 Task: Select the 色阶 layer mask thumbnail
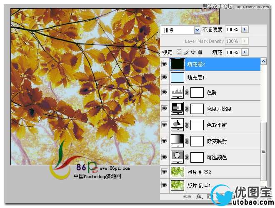(197, 92)
